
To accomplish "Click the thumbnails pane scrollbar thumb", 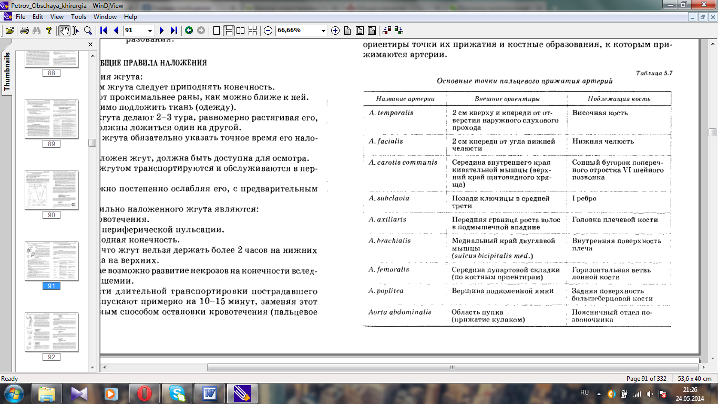I will point(93,142).
